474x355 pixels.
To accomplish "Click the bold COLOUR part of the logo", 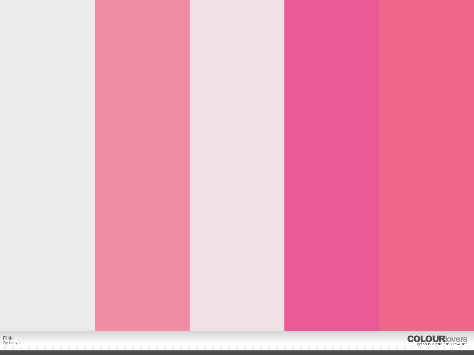I will pyautogui.click(x=426, y=339).
